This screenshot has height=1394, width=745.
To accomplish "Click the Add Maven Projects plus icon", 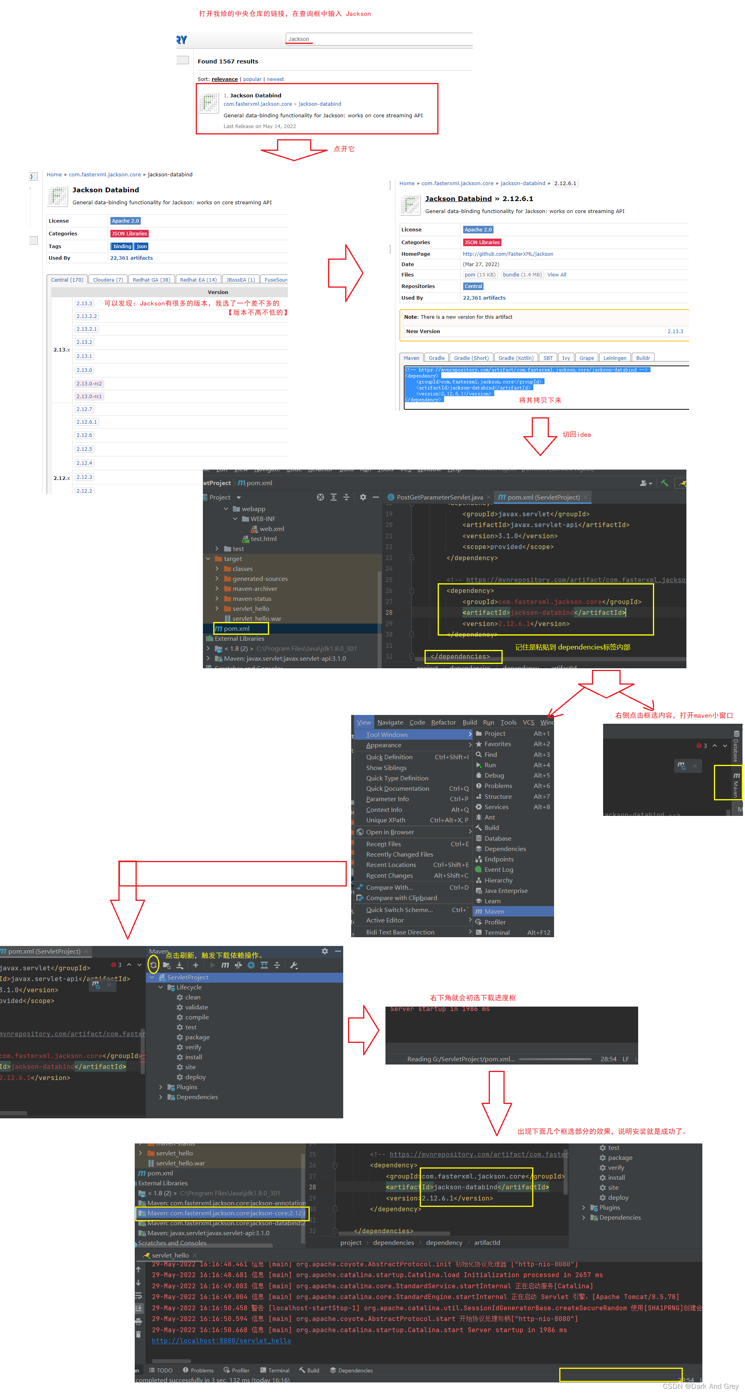I will (196, 965).
